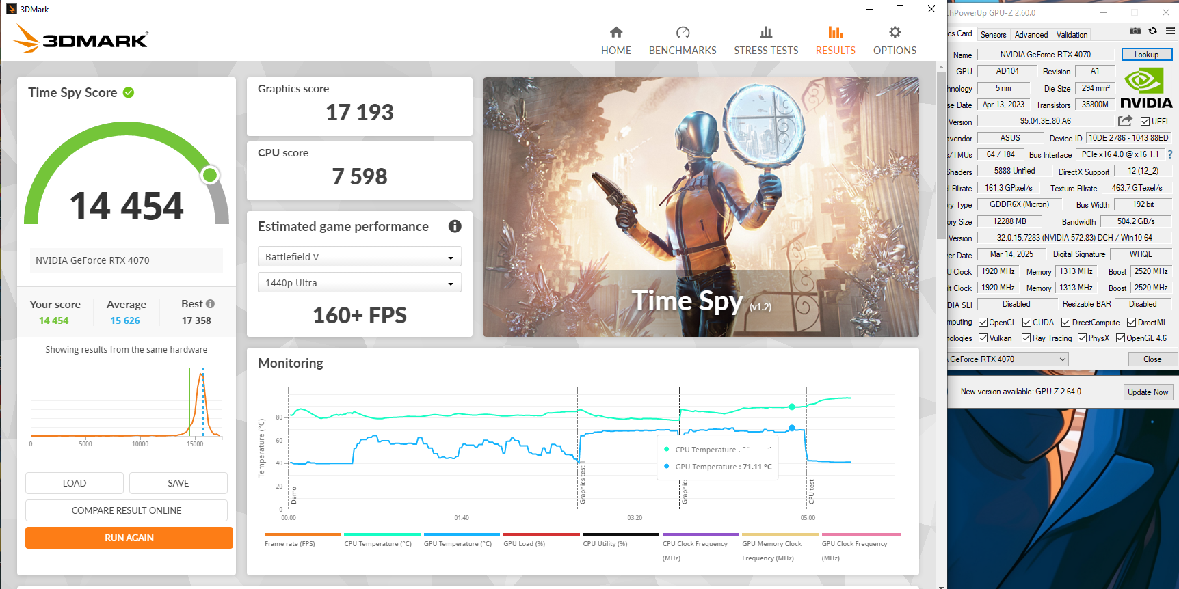
Task: Toggle the CPU Clock Frequency legend swatch
Action: 700,535
